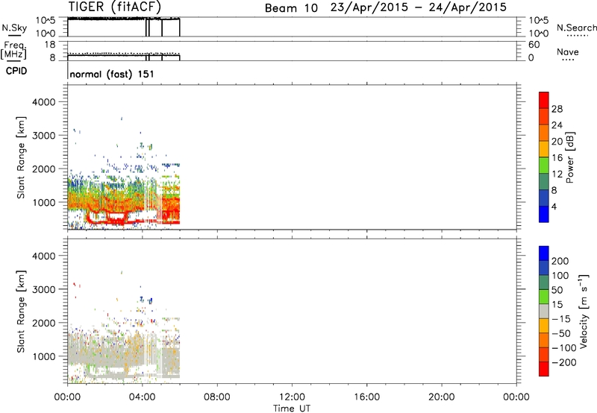The height and width of the screenshot is (413, 597).
Task: Click the '04:00' time axis tick label
Action: click(142, 397)
